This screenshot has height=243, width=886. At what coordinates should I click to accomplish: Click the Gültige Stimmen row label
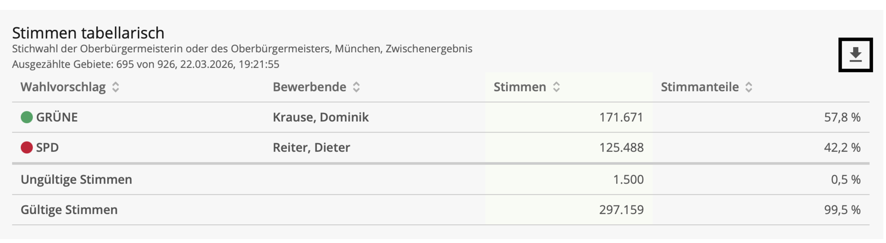(x=69, y=209)
